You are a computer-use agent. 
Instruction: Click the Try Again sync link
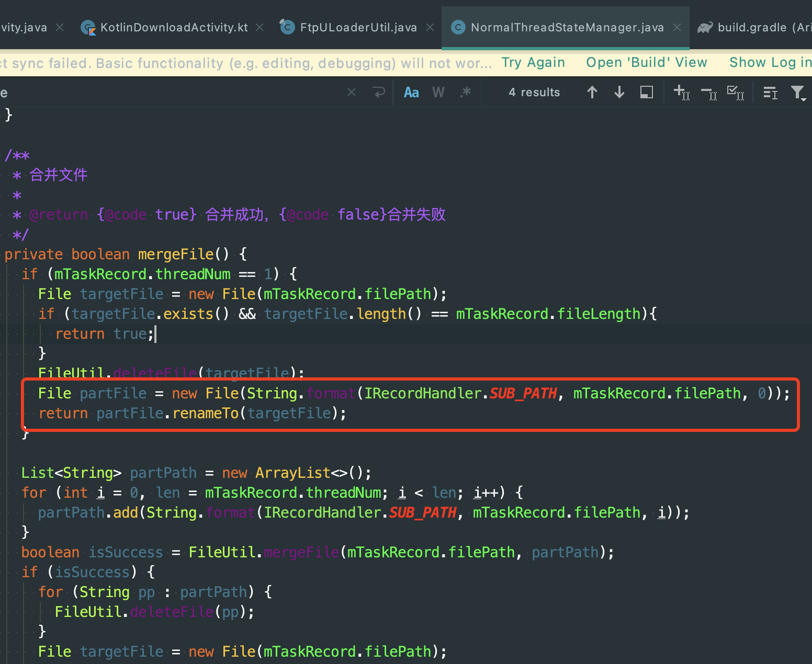click(x=533, y=63)
